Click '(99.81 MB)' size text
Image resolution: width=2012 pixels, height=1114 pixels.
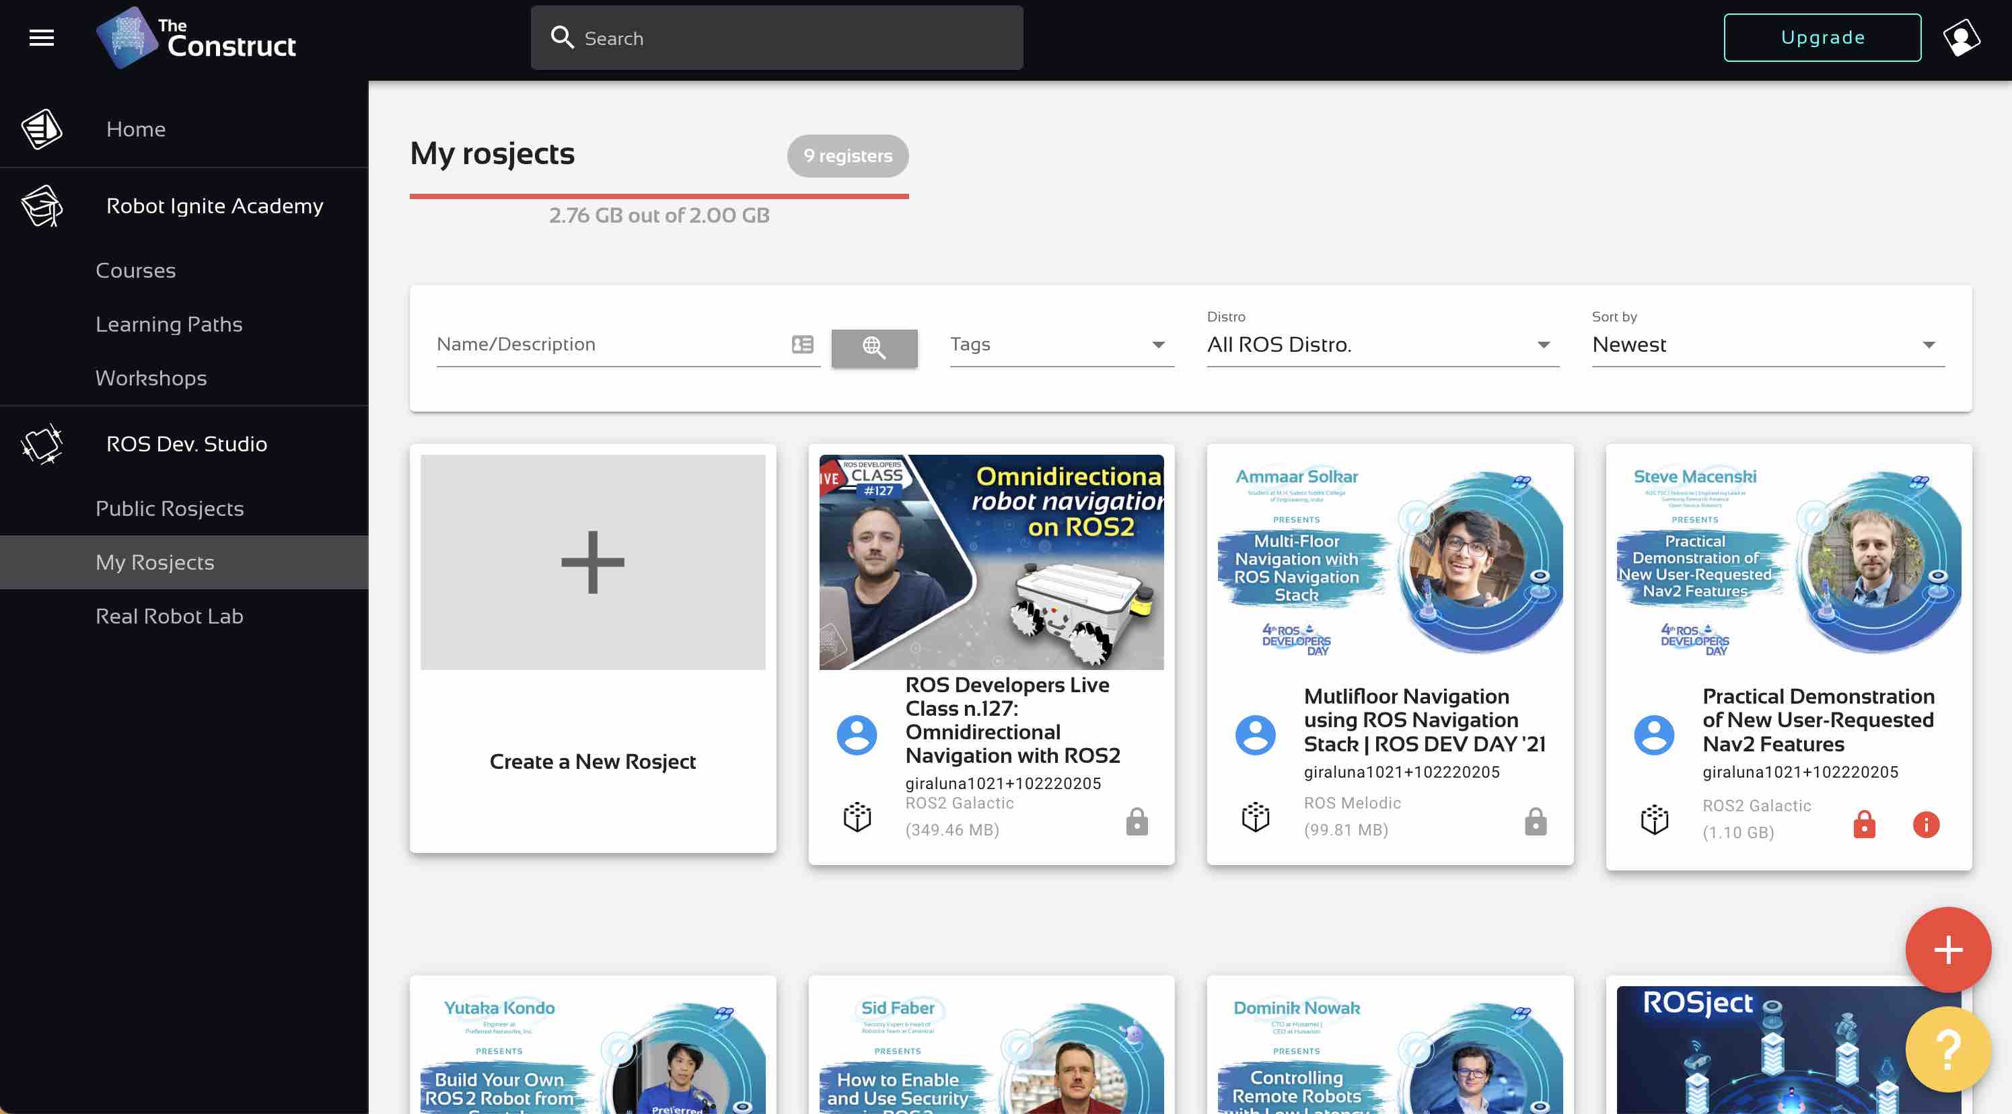[x=1346, y=830]
